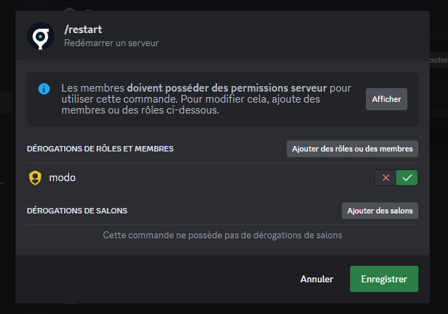The width and height of the screenshot is (448, 314).
Task: Select the modo role name
Action: point(62,178)
